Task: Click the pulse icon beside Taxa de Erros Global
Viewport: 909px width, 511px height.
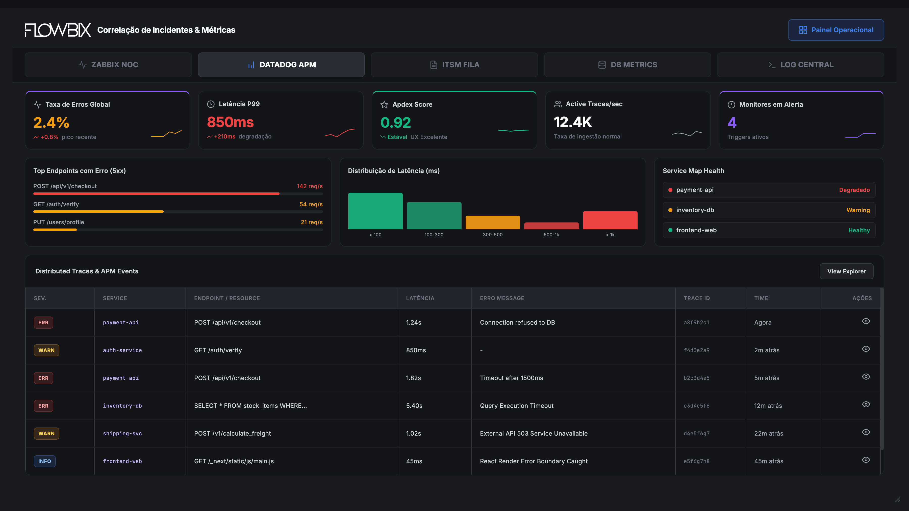Action: (37, 104)
